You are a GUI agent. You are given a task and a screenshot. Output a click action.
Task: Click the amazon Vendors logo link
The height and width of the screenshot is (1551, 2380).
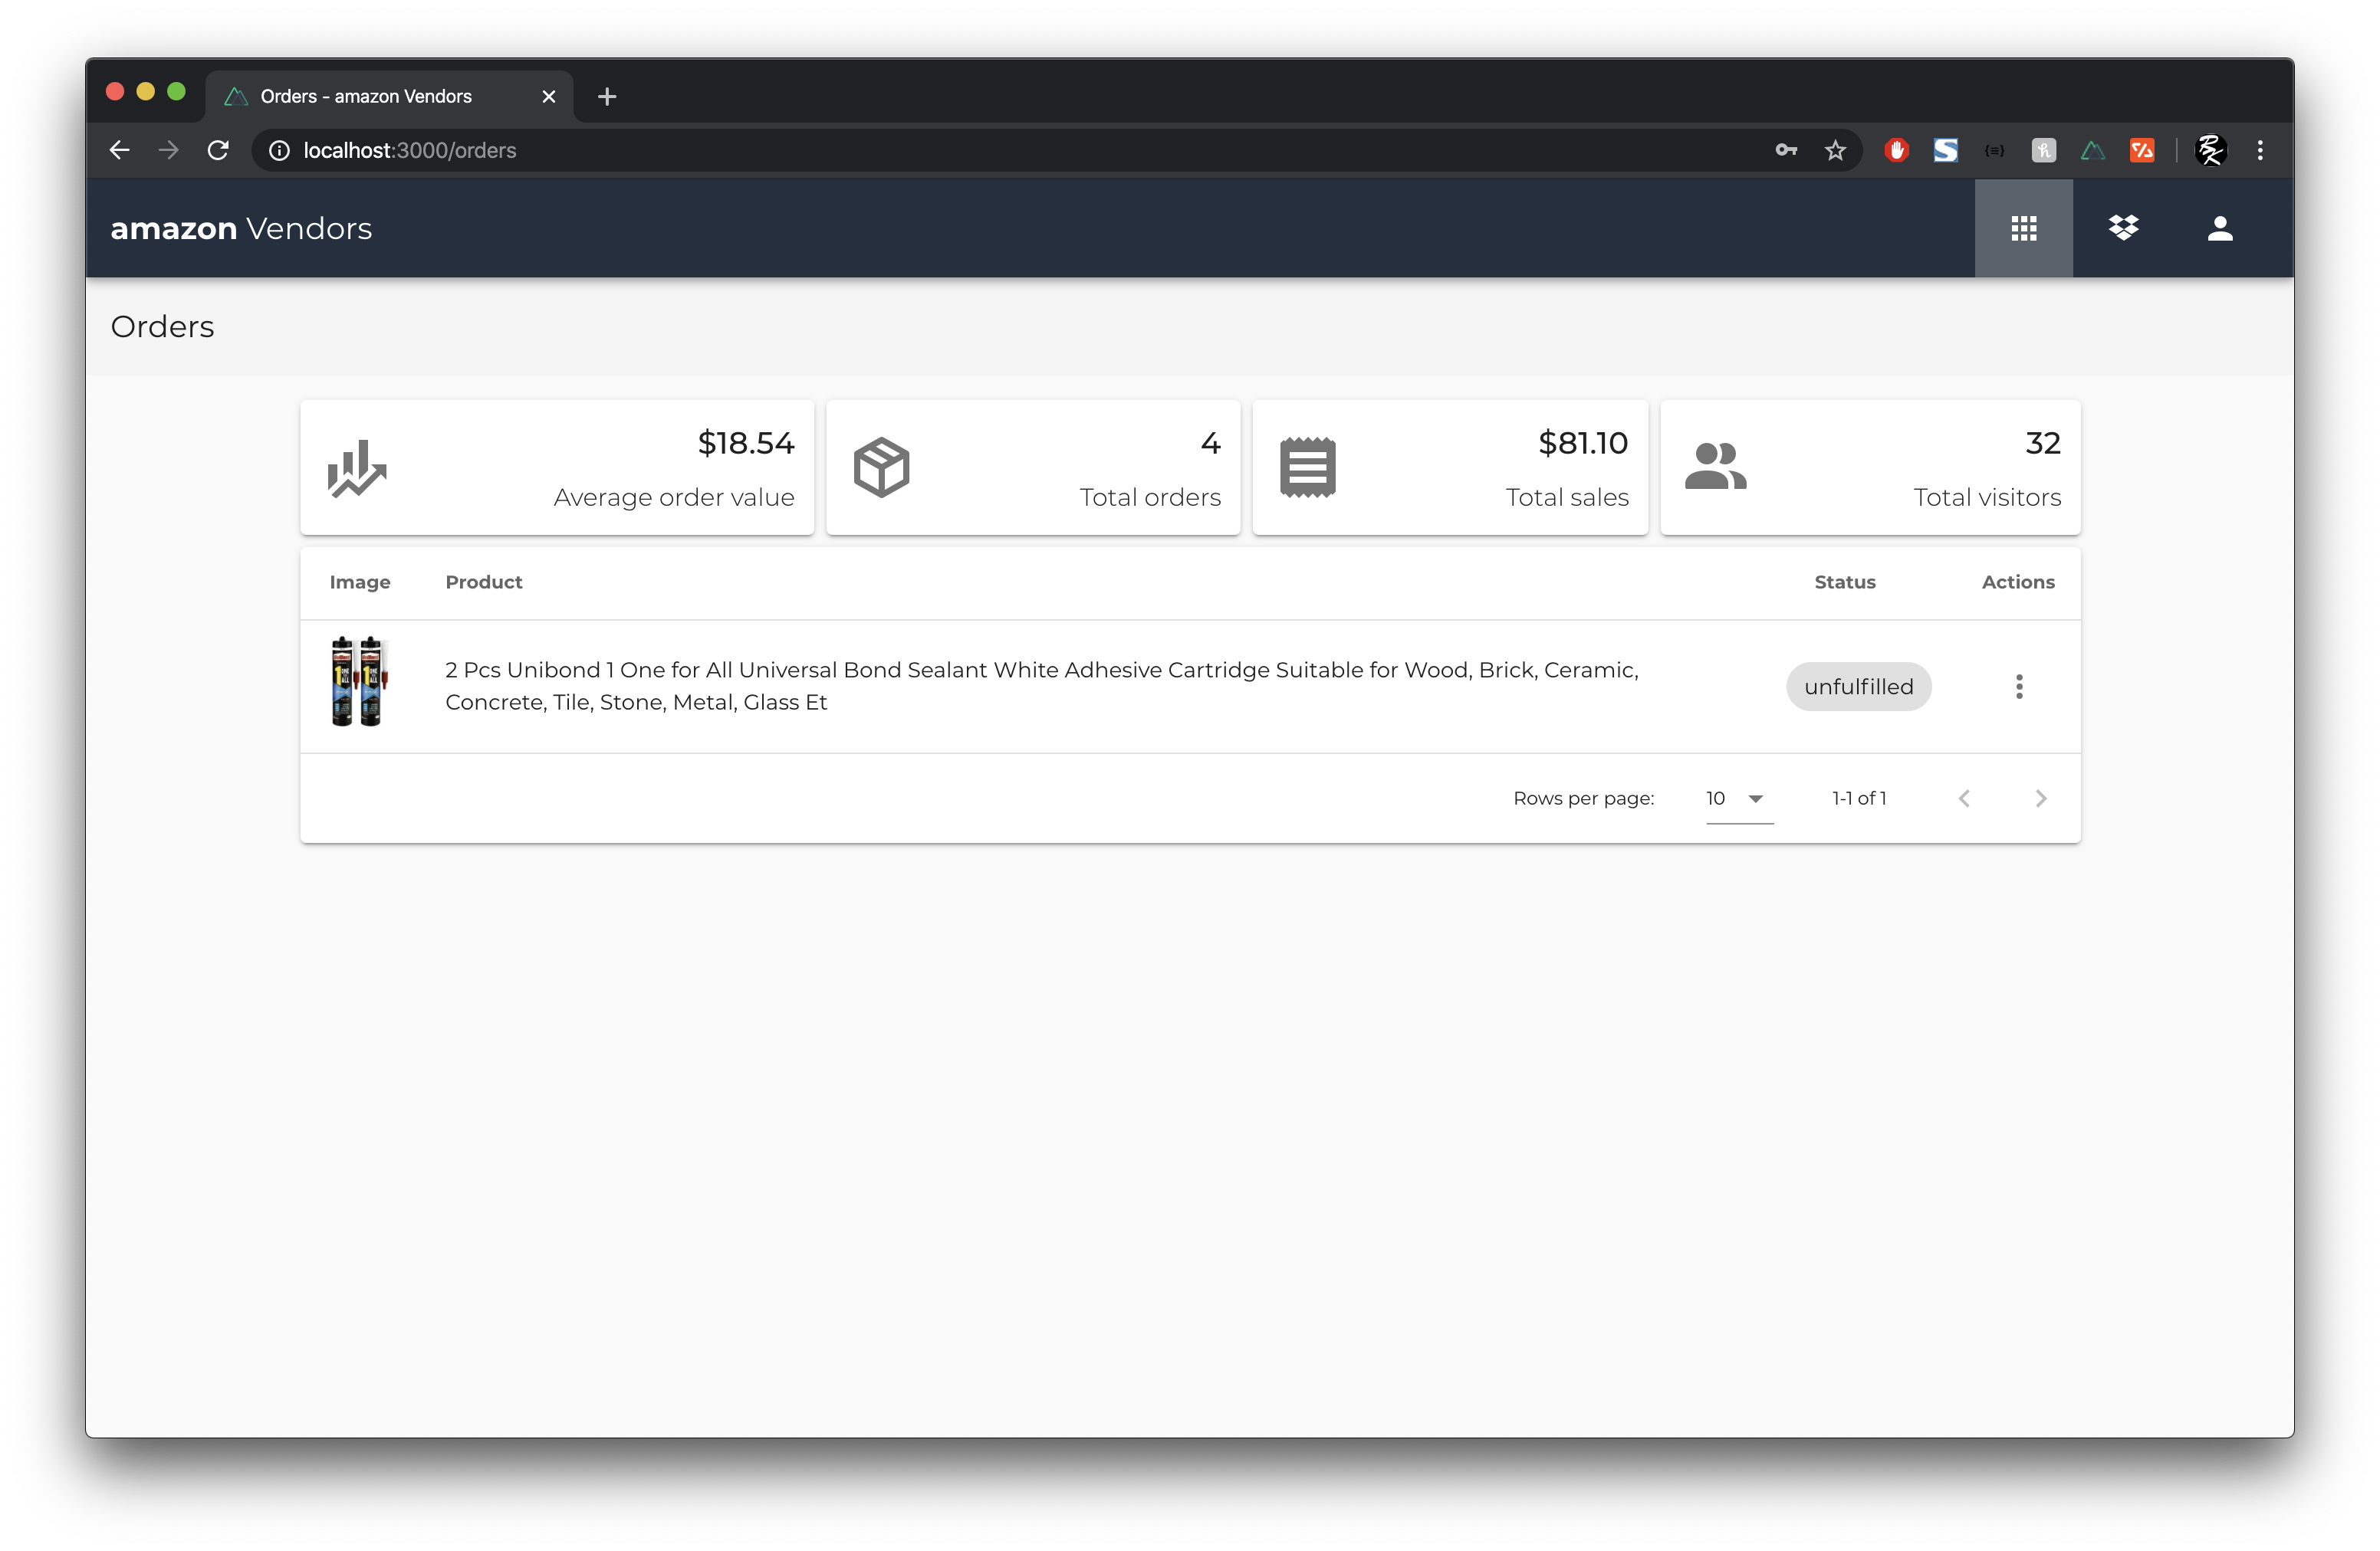(x=241, y=229)
